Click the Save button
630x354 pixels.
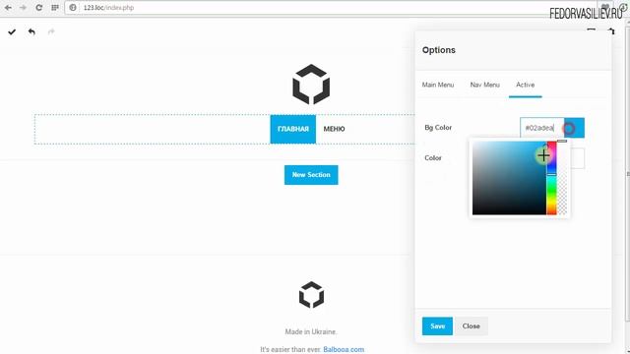coord(437,325)
